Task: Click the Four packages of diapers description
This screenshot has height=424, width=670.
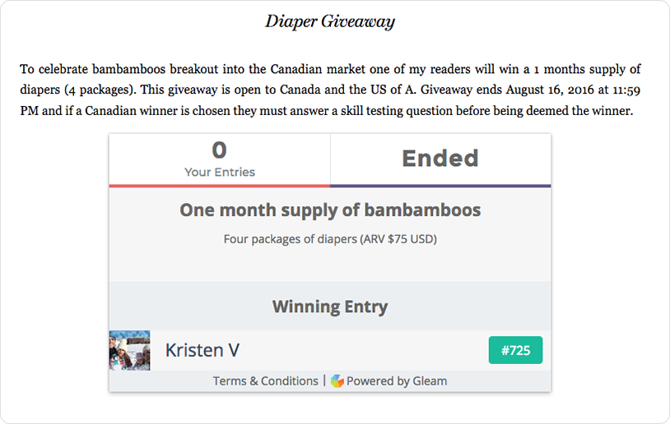Action: (x=330, y=240)
